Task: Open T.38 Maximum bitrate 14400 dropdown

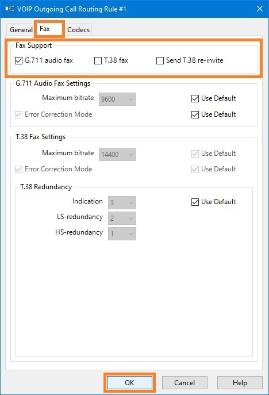Action: pyautogui.click(x=117, y=154)
